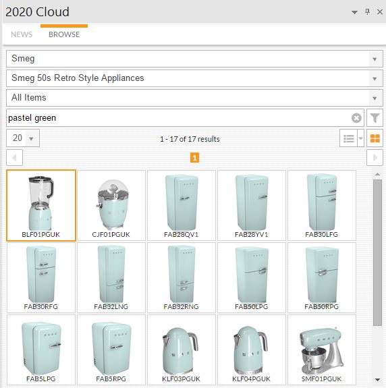Go to previous results page
Viewport: 386px width, 388px height.
tap(14, 157)
